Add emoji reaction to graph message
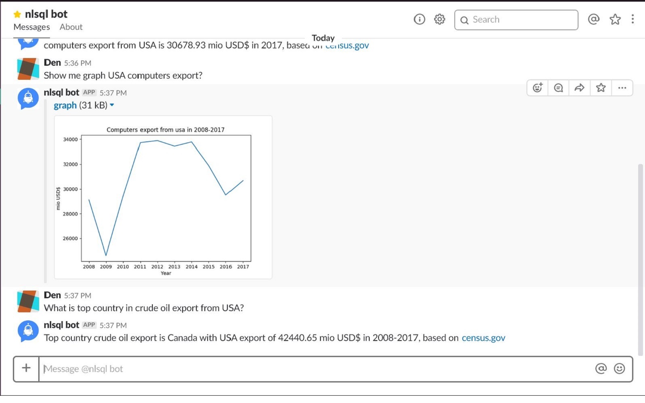645x403 pixels. (537, 88)
